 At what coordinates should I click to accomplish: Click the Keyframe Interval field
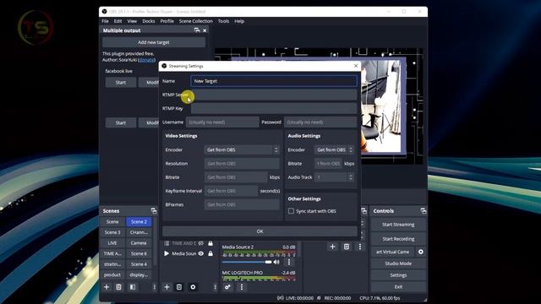231,191
